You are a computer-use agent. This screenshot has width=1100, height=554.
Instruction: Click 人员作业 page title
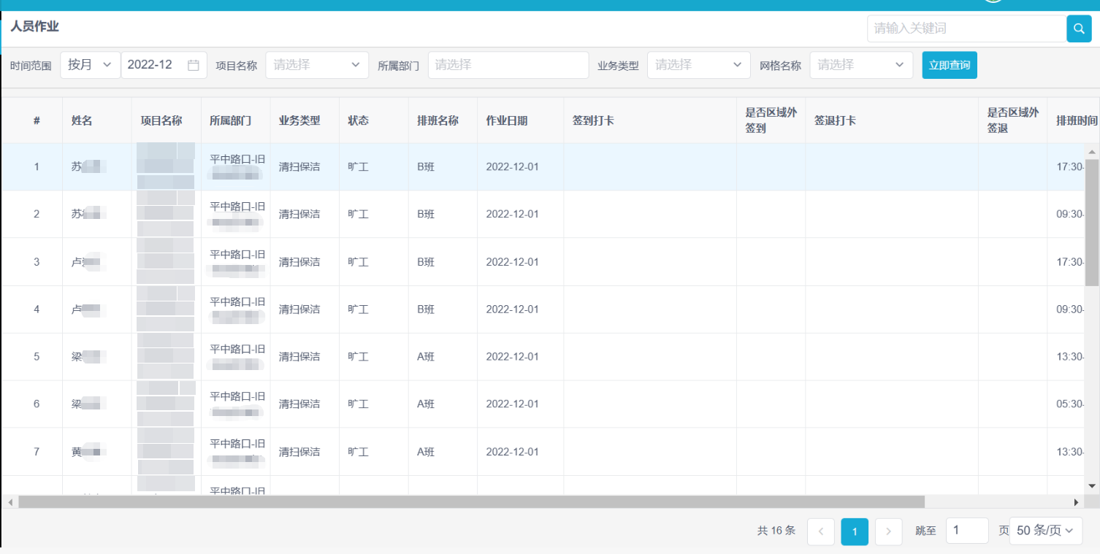pyautogui.click(x=34, y=26)
